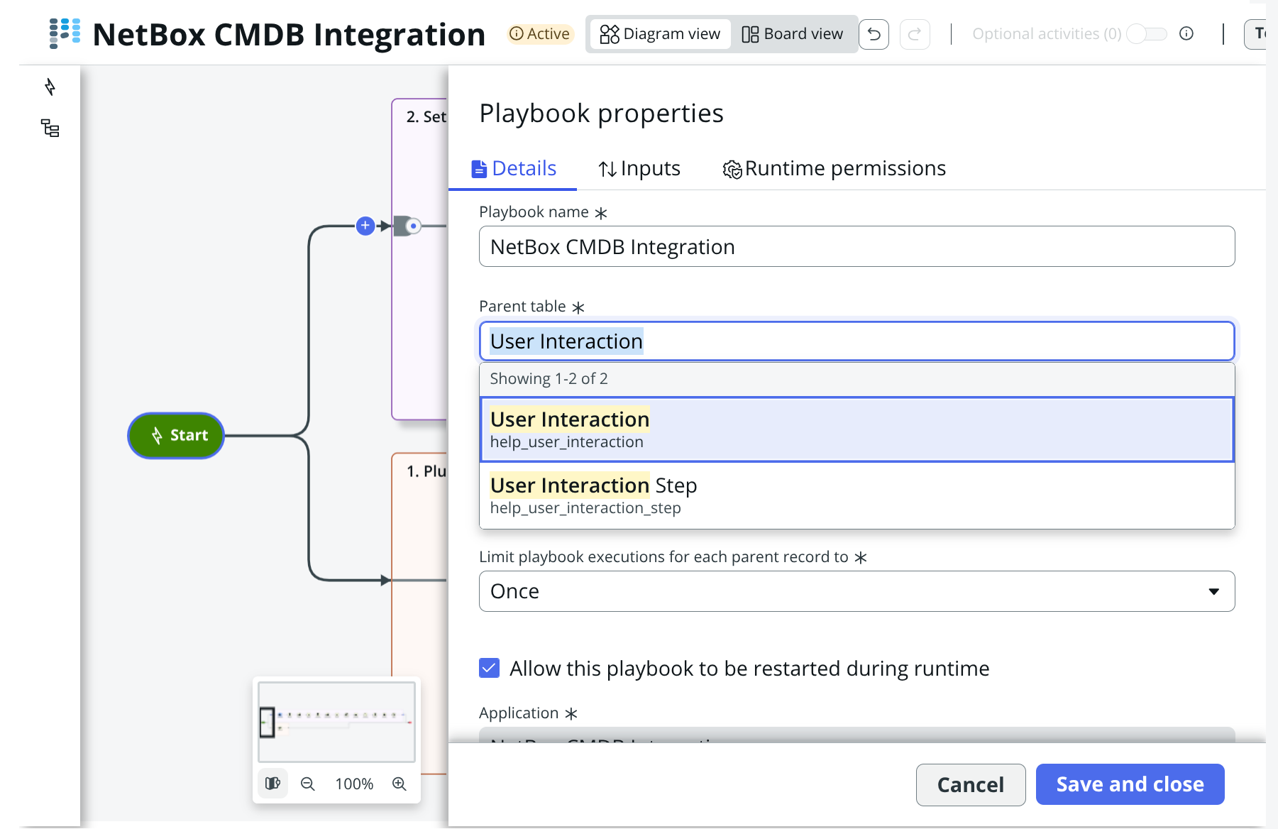1278x829 pixels.
Task: Toggle the Optional activities switch
Action: 1147,34
